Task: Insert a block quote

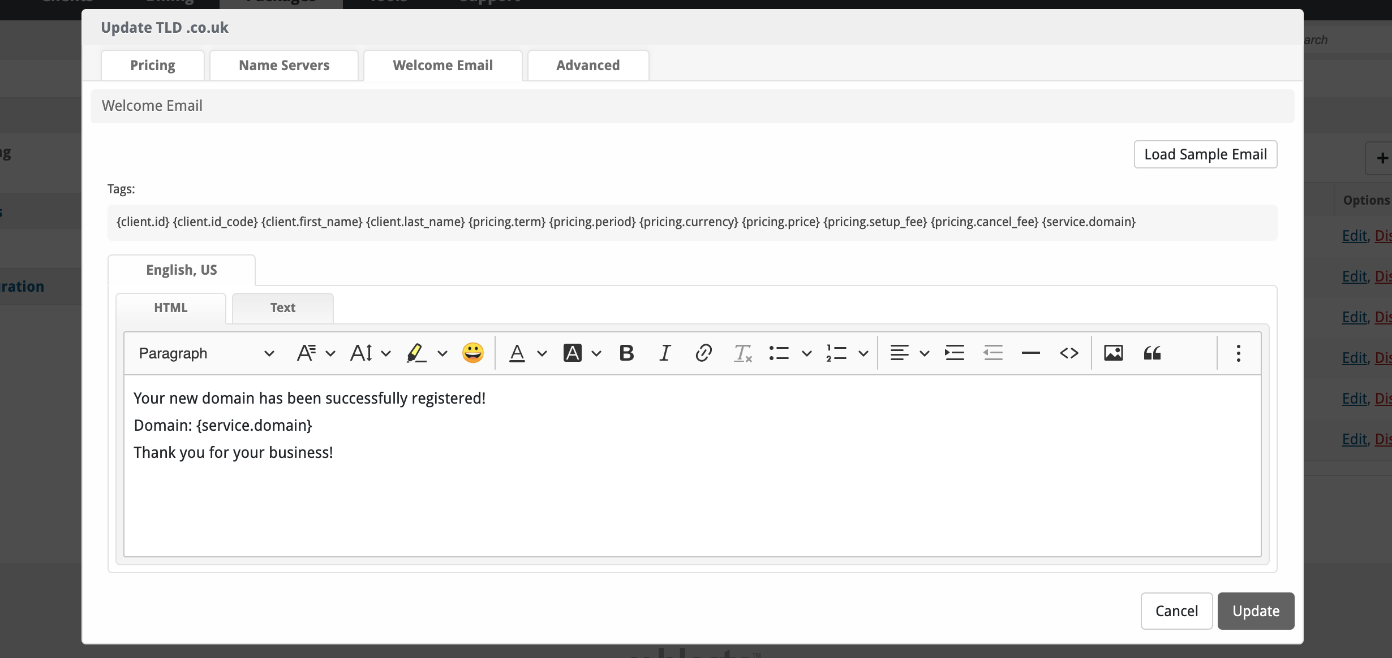Action: click(x=1152, y=353)
